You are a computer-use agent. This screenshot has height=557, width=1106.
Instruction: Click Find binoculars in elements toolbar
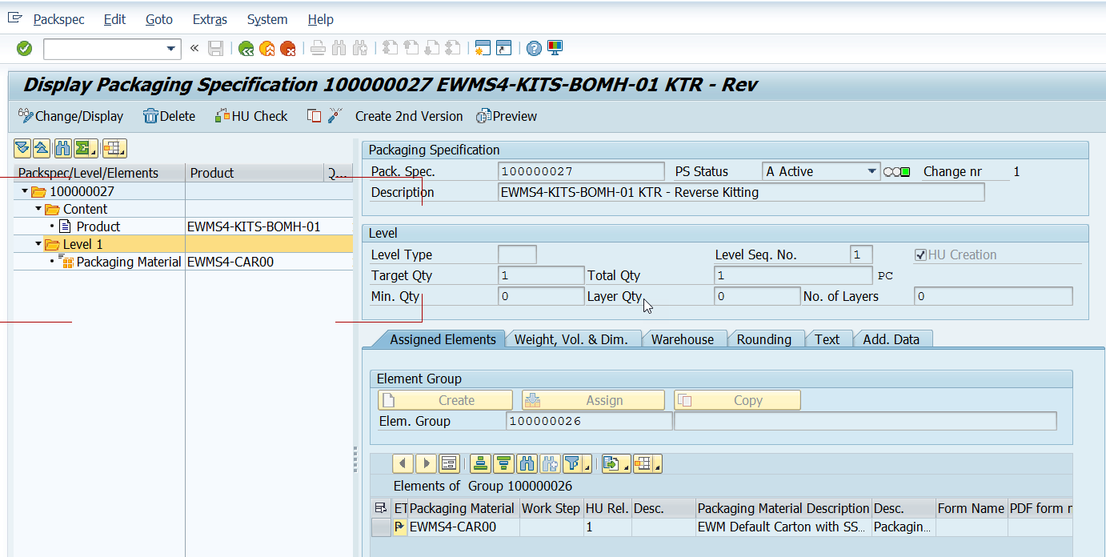527,463
